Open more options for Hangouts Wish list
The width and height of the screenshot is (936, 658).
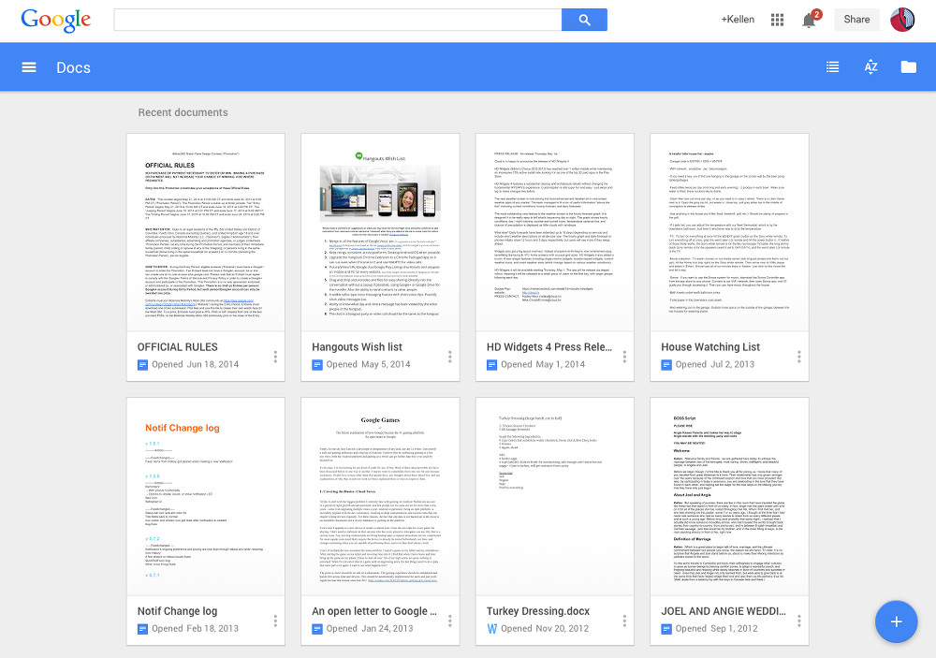click(x=449, y=357)
